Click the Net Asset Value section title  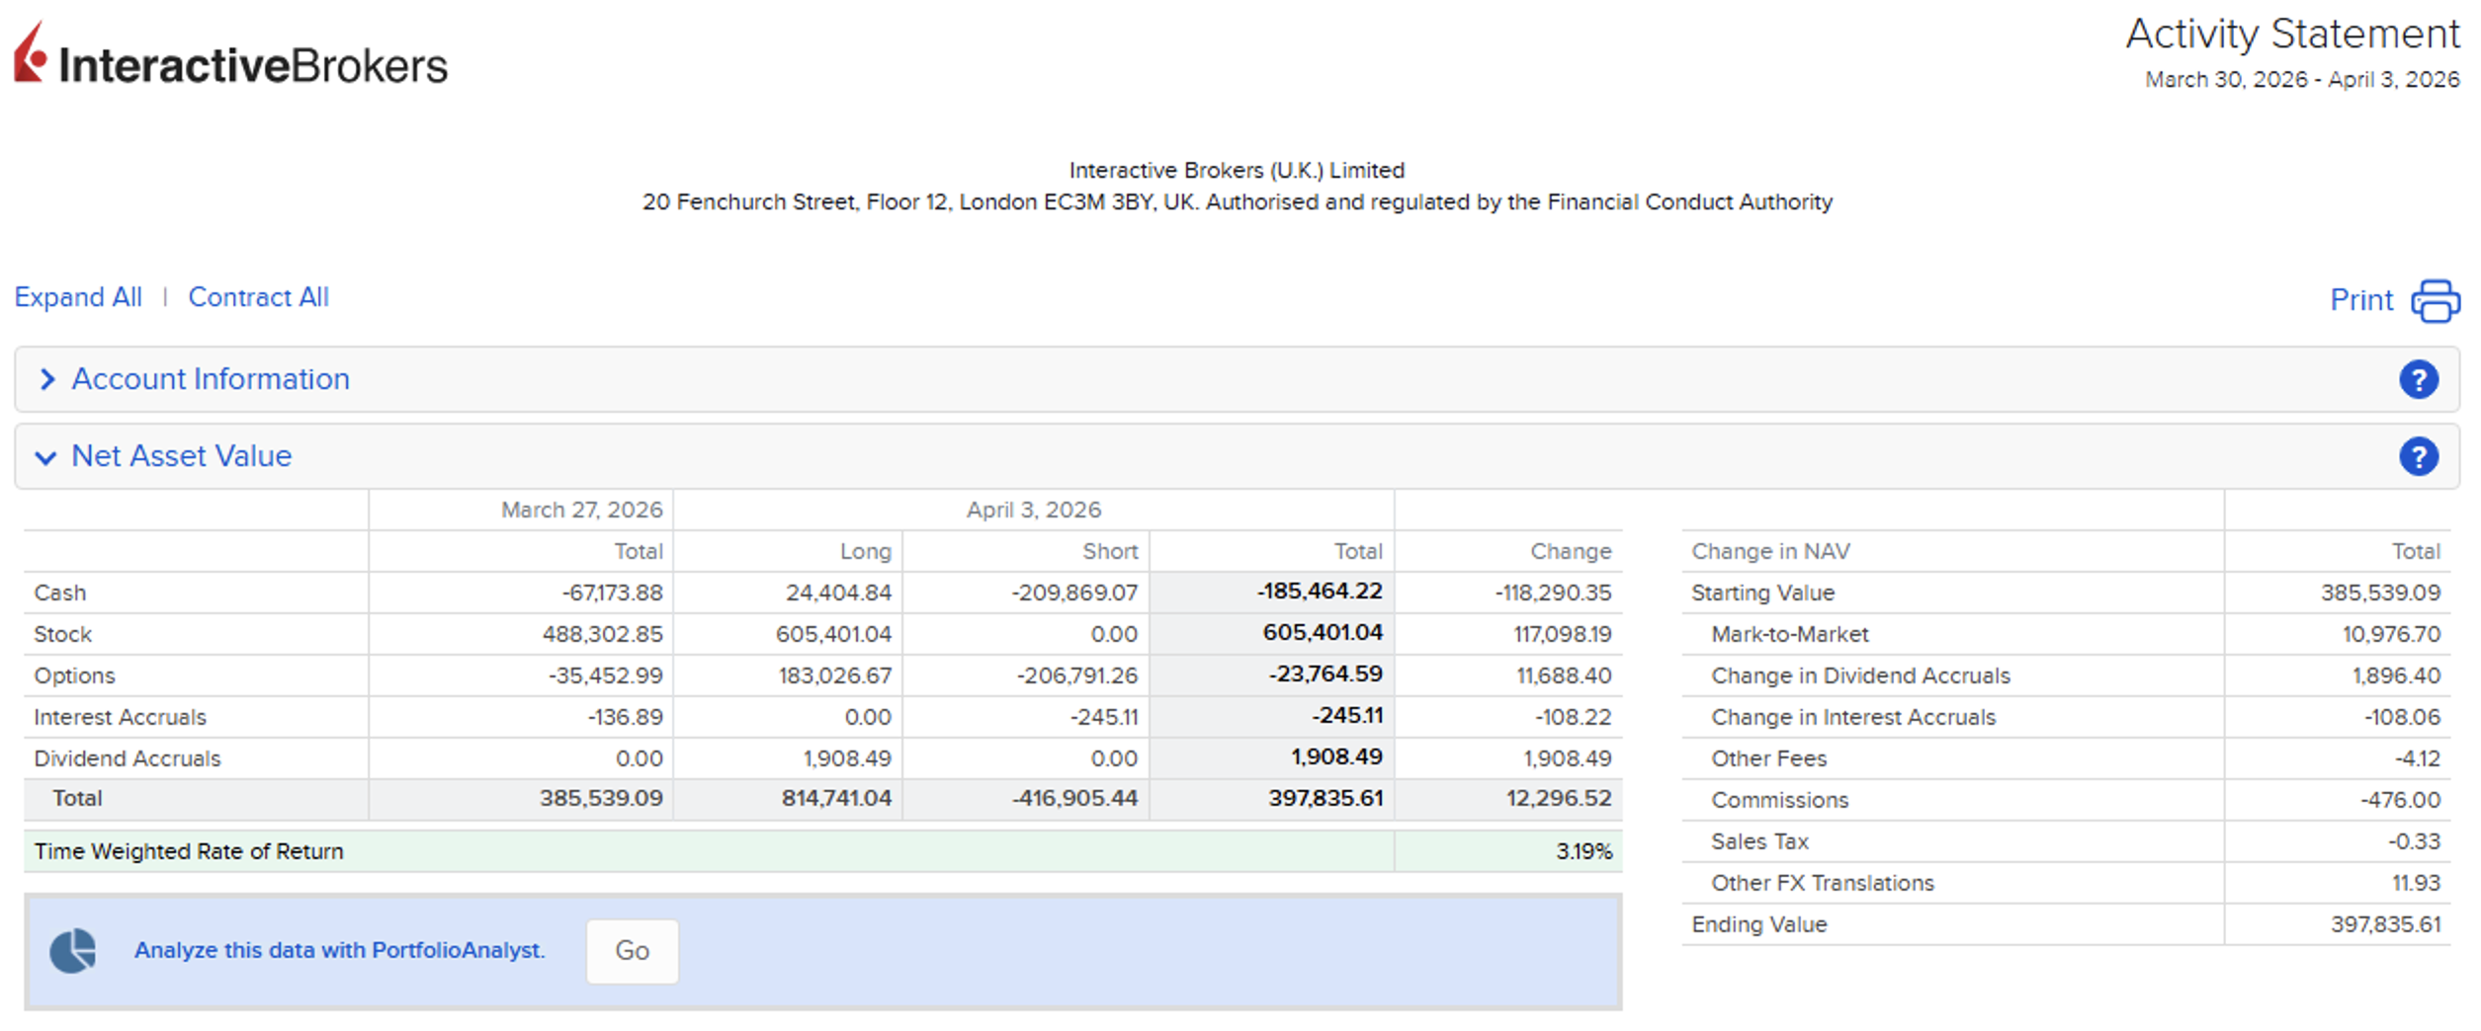pos(182,456)
